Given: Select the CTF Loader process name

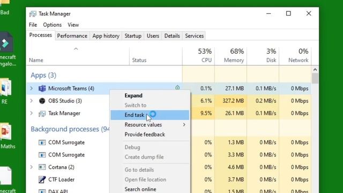Looking at the screenshot, I should 62,180.
